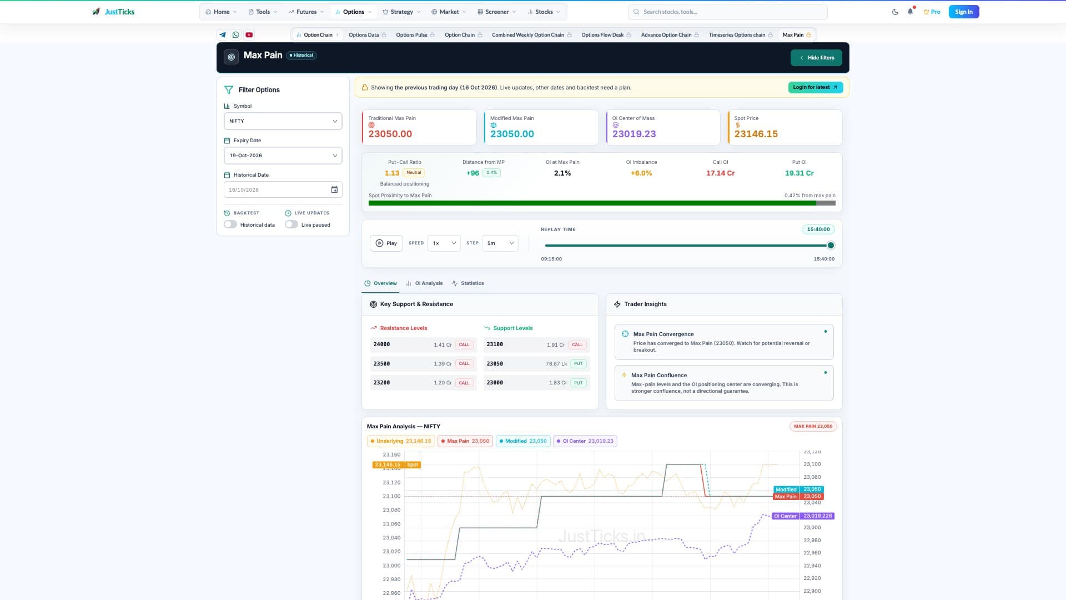The width and height of the screenshot is (1066, 600).
Task: Start replay with the Play button
Action: click(x=386, y=243)
